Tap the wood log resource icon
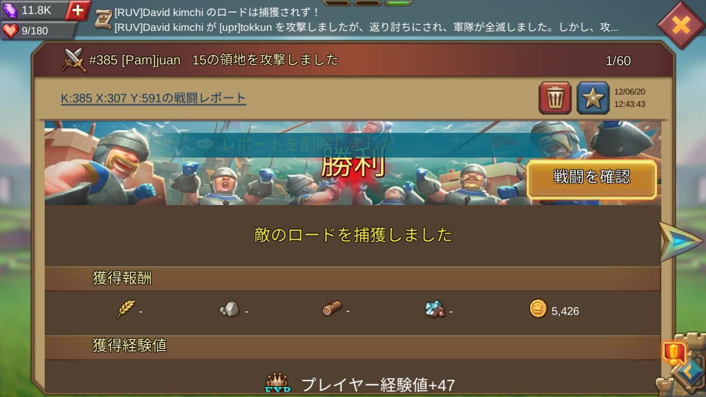The image size is (706, 397). [332, 308]
